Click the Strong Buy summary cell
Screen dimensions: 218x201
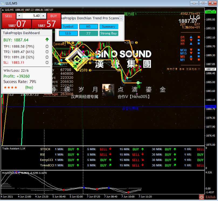tap(109, 33)
